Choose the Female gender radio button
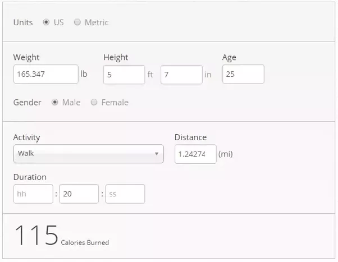Image resolution: width=338 pixels, height=262 pixels. pos(94,102)
